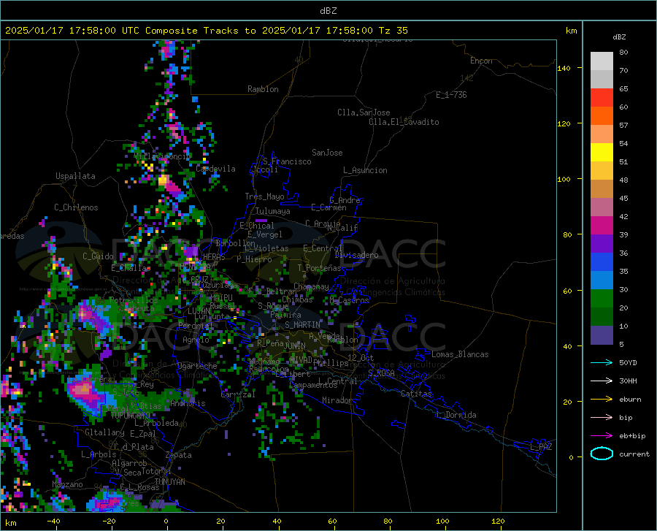Click the TUPUNGATO place label
The height and width of the screenshot is (531, 657).
pyautogui.click(x=131, y=416)
